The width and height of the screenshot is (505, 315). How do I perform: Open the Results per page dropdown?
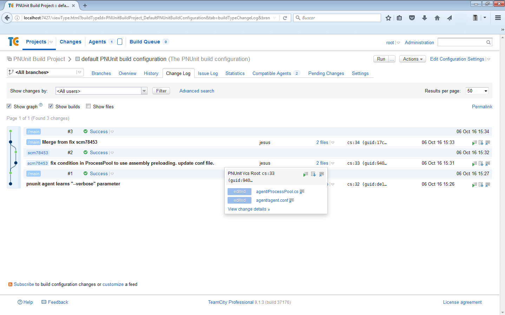pyautogui.click(x=477, y=91)
